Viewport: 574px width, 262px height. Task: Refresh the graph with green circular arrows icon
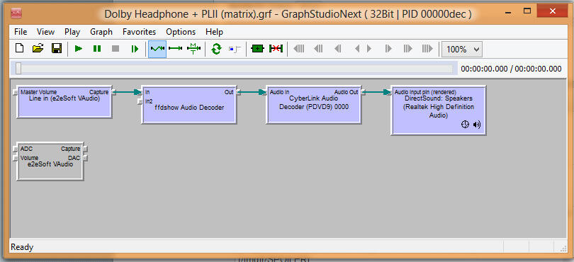[x=216, y=49]
